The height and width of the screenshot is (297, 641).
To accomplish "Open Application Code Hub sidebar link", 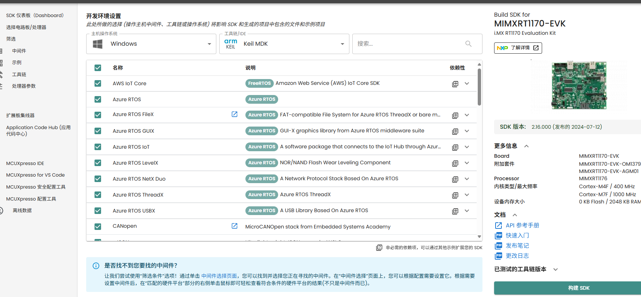I will 38,131.
